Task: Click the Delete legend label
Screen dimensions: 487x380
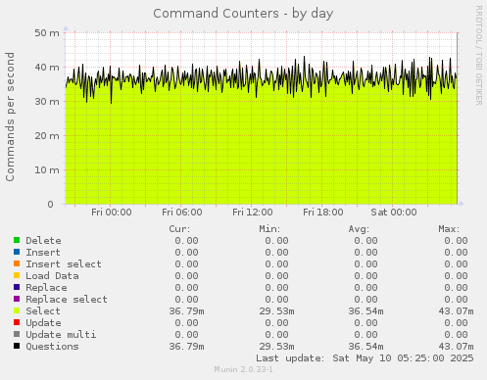Action: (43, 241)
